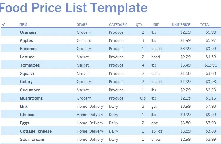This screenshot has height=144, width=221.
Task: Select the Eggs unit doz cell
Action: [x=155, y=123]
